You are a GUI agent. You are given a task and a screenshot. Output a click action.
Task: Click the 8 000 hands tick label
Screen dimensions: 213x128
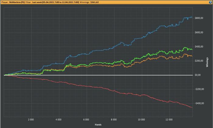click(114, 119)
